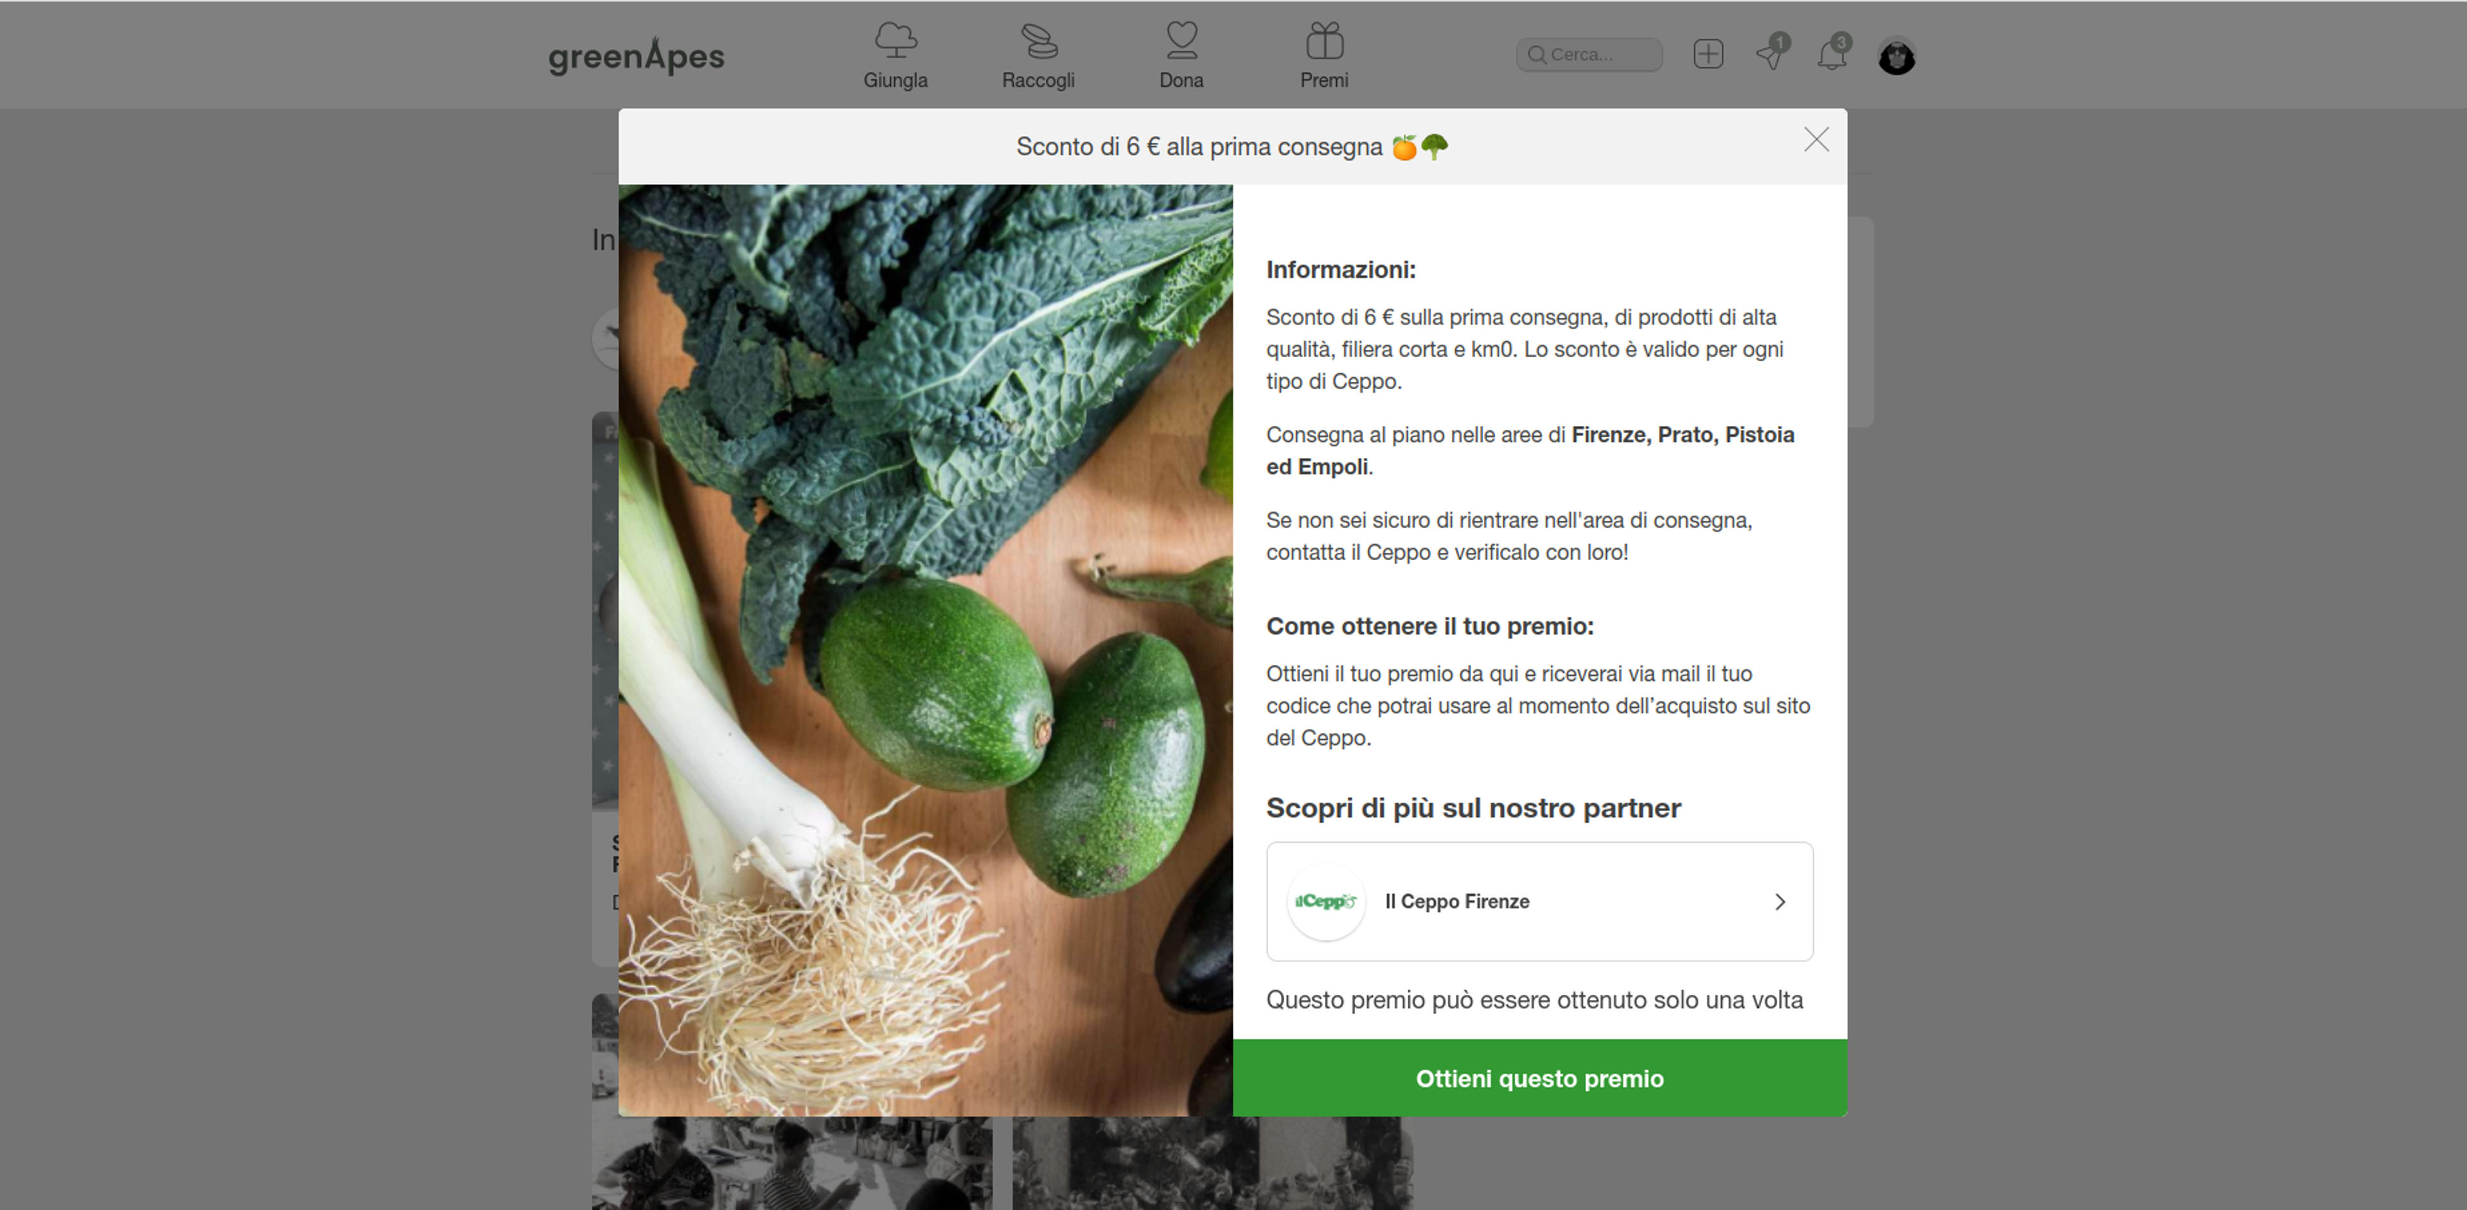Click Ottieni questo premio button
Screen dimensions: 2467x1210
[1539, 1078]
